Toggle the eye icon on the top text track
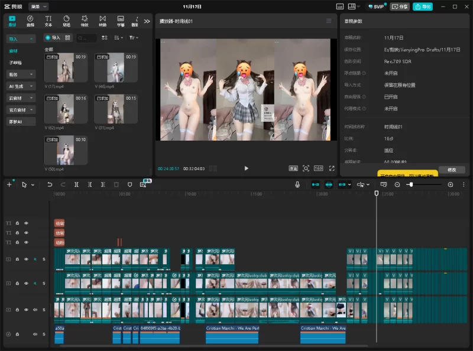 click(x=26, y=223)
